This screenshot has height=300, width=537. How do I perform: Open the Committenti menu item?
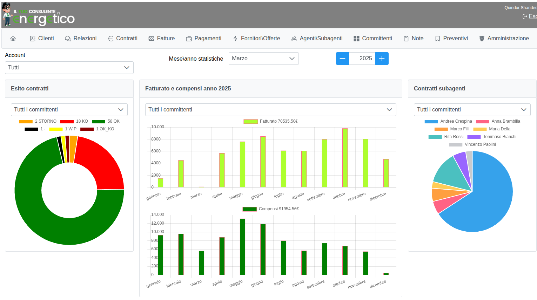point(373,39)
